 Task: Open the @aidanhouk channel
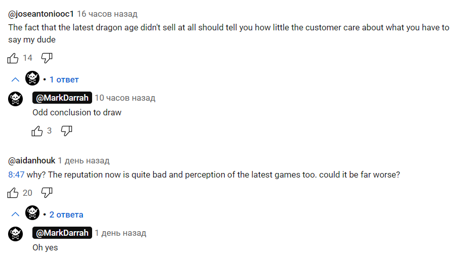click(x=32, y=161)
